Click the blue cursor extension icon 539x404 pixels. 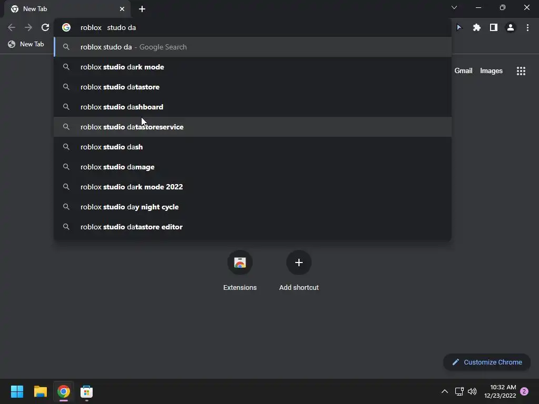[459, 27]
